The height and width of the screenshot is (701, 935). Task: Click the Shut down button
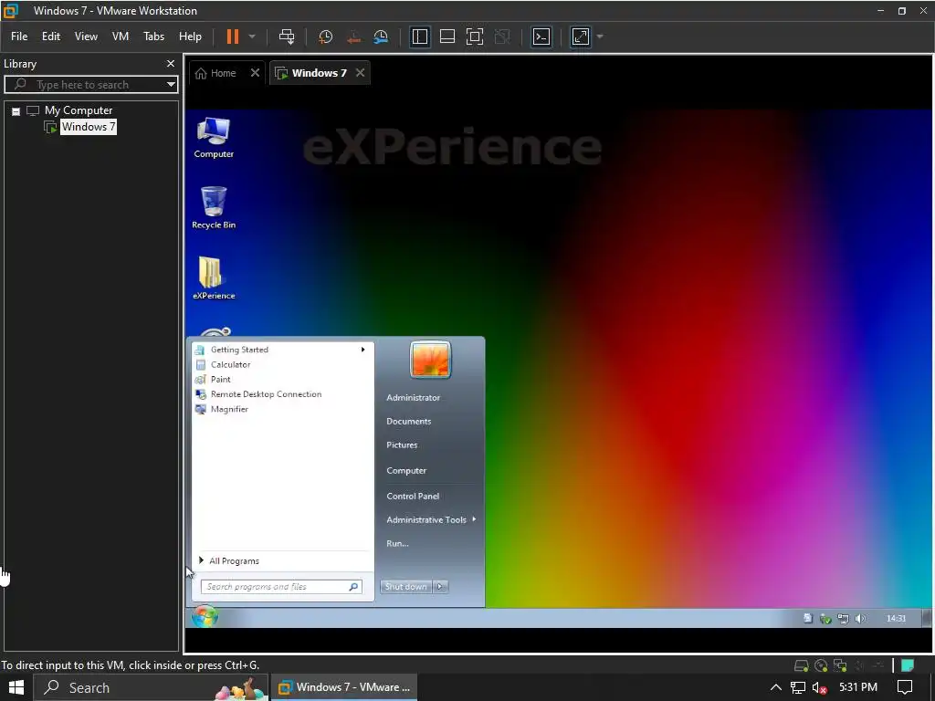click(x=405, y=587)
